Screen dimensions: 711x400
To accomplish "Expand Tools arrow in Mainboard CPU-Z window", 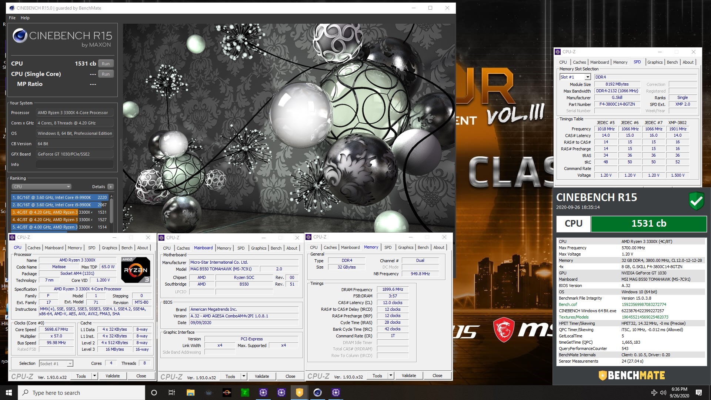I will (x=244, y=376).
